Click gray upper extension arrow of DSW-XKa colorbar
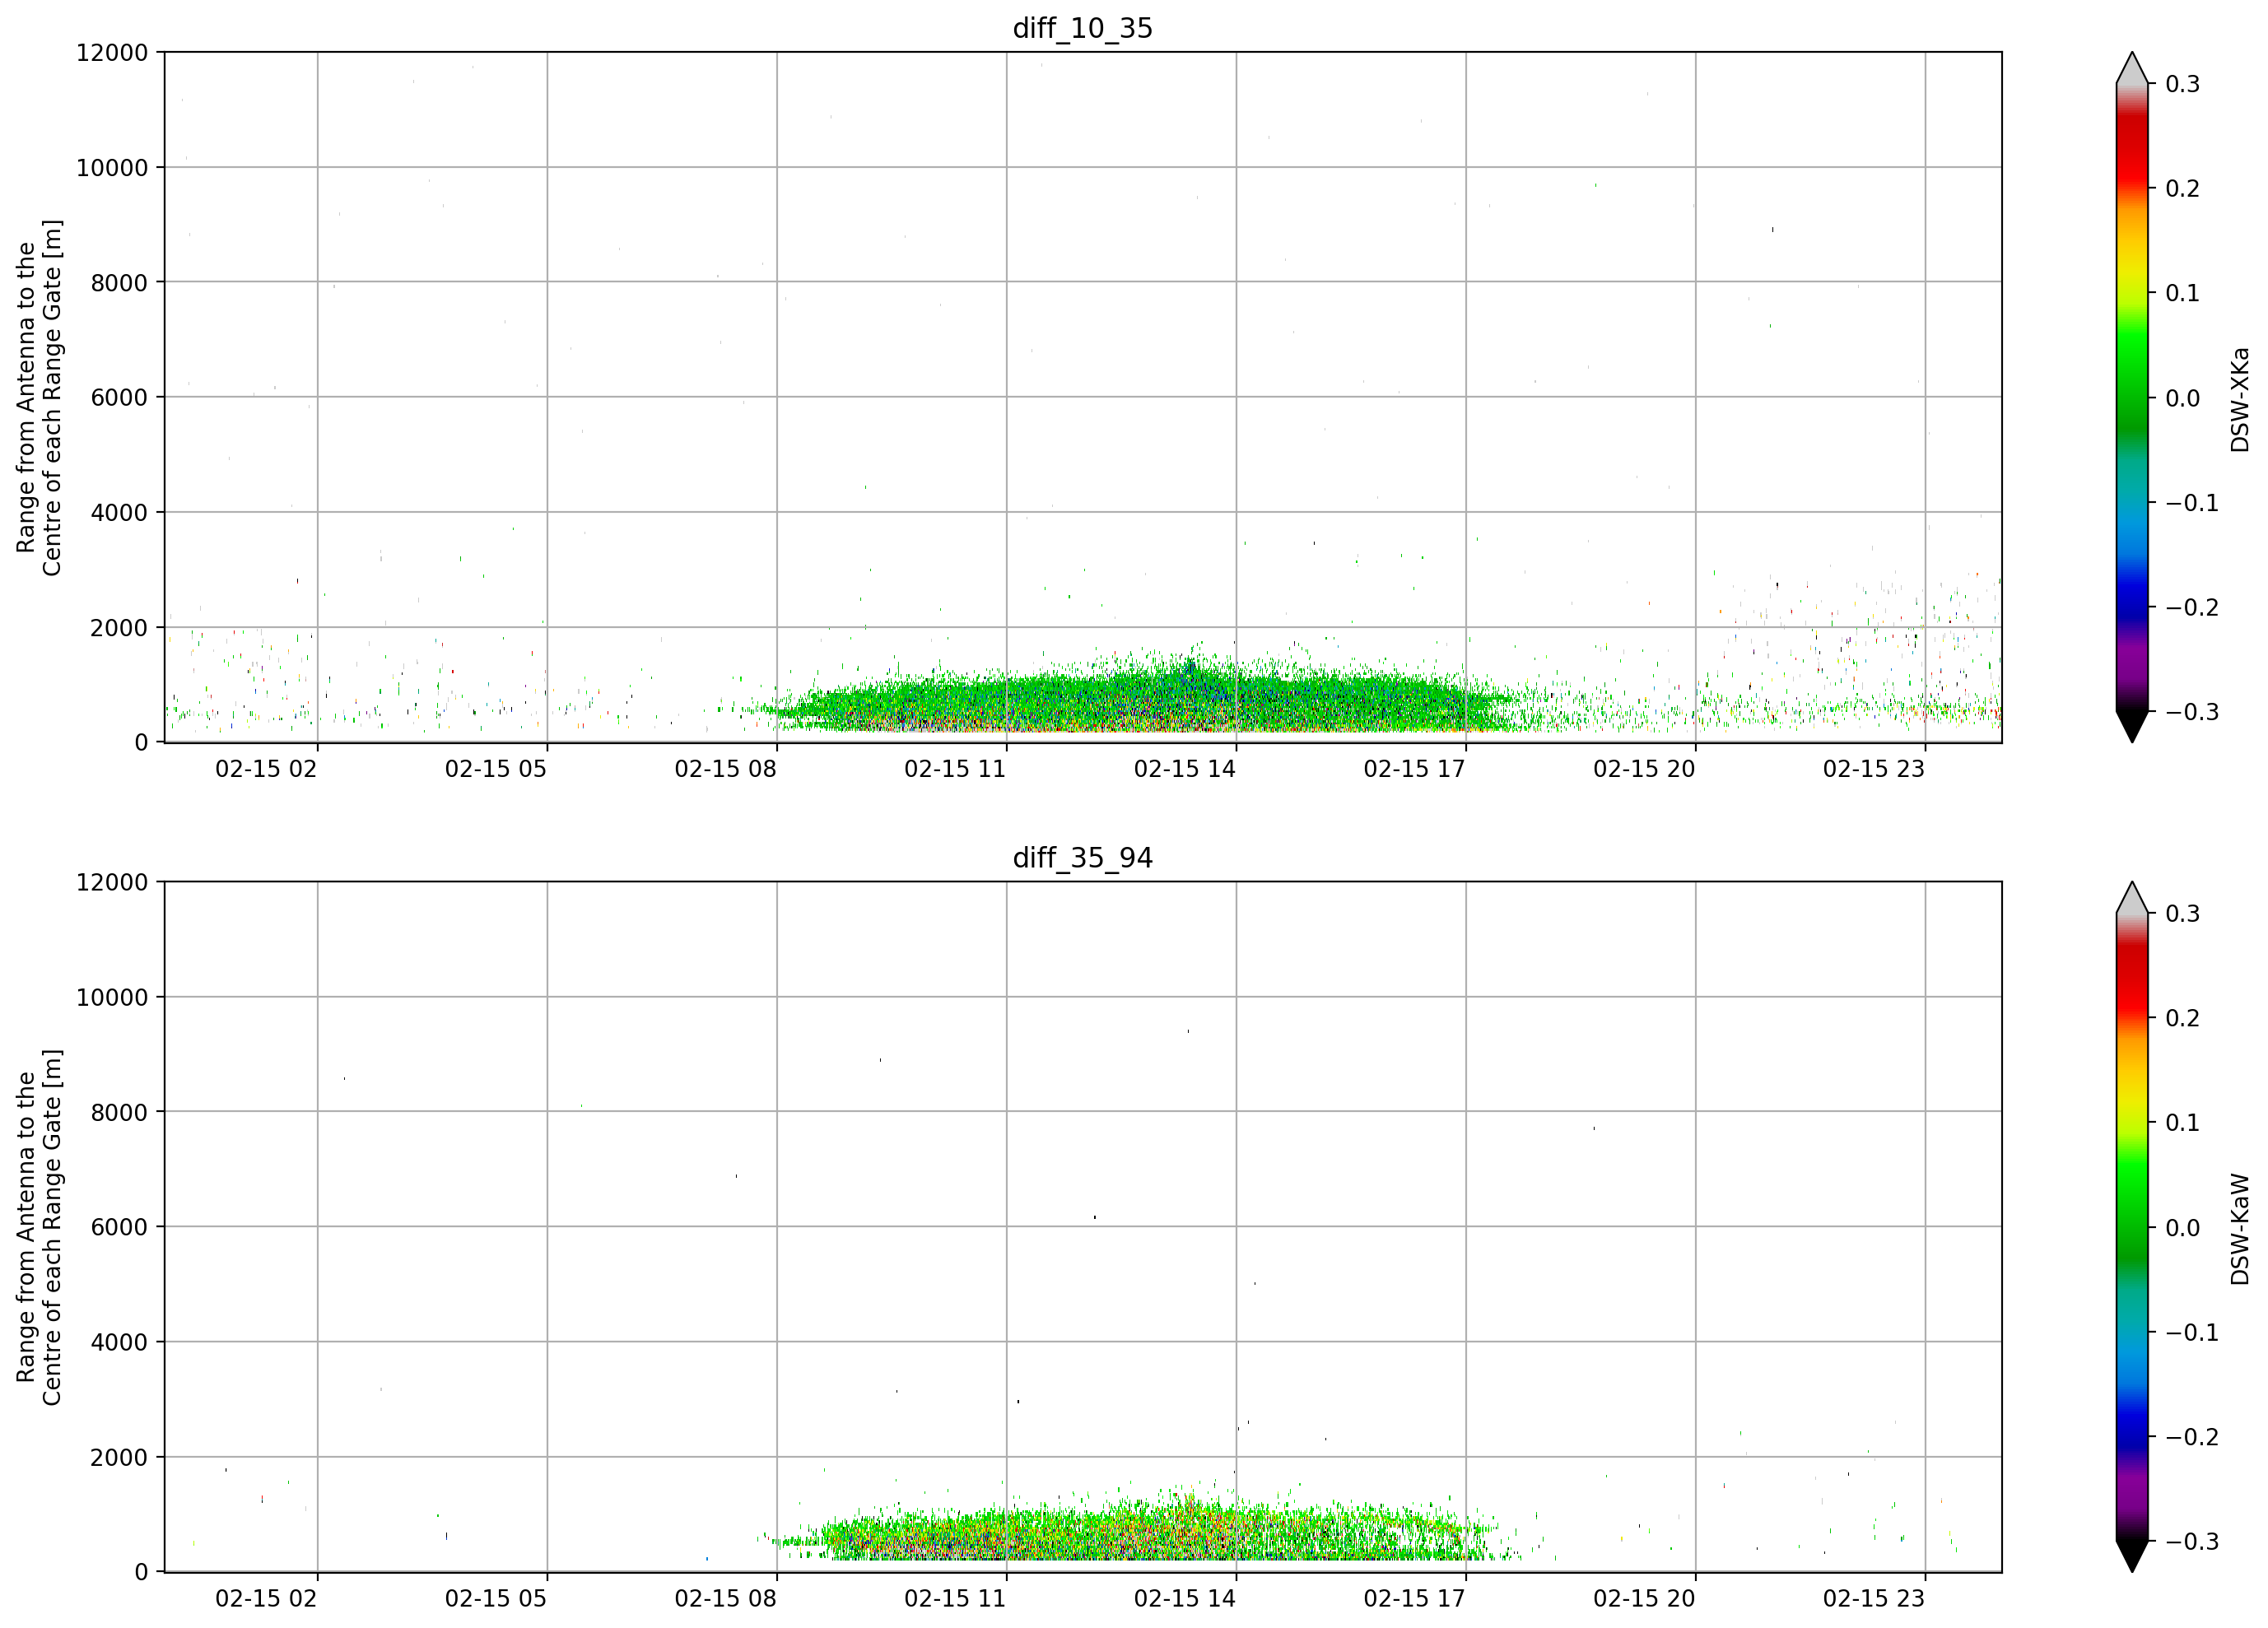This screenshot has width=2268, height=1628. click(2132, 68)
